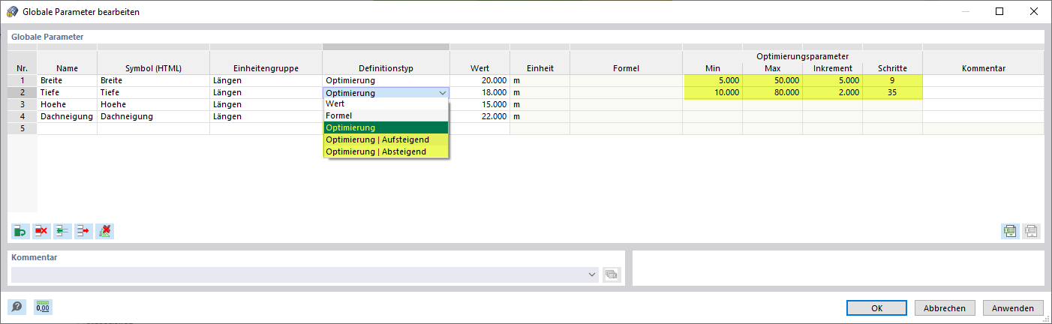Viewport: 1052px width, 324px height.
Task: Select row number 3 header
Action: tap(23, 104)
